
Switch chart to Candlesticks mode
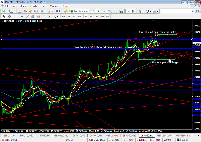pyautogui.click(x=98, y=11)
